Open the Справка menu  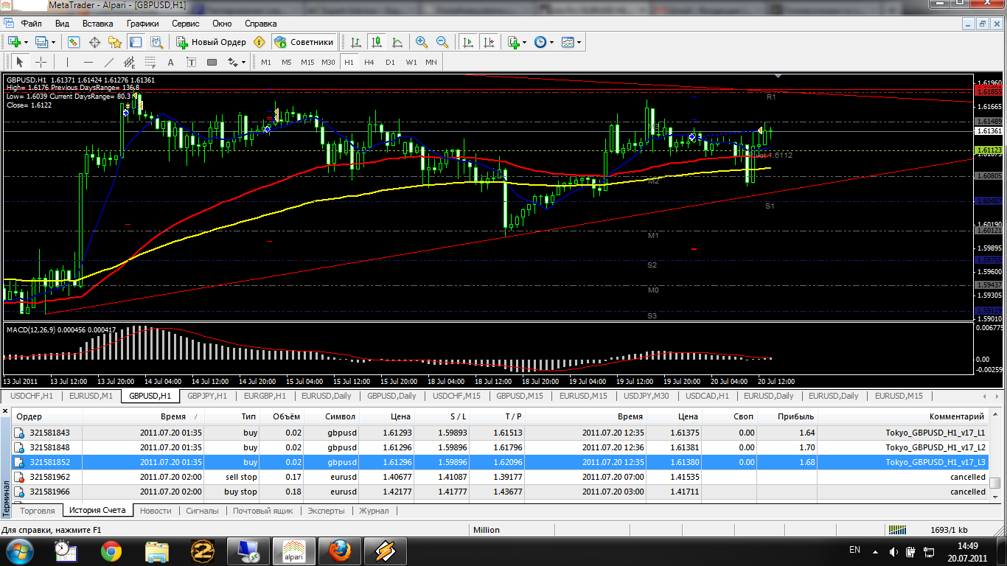pyautogui.click(x=260, y=24)
